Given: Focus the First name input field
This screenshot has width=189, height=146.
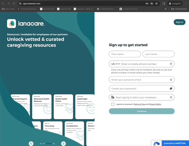Looking at the screenshot, I should (x=125, y=54).
